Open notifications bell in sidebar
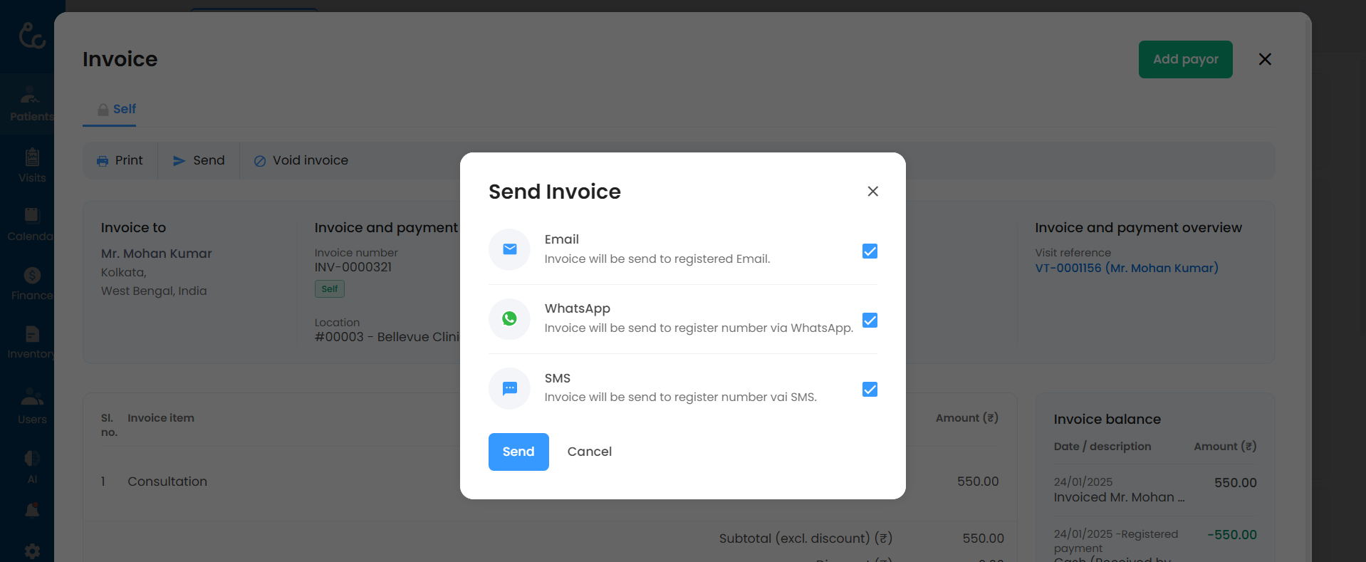Viewport: 1366px width, 562px height. pyautogui.click(x=32, y=510)
